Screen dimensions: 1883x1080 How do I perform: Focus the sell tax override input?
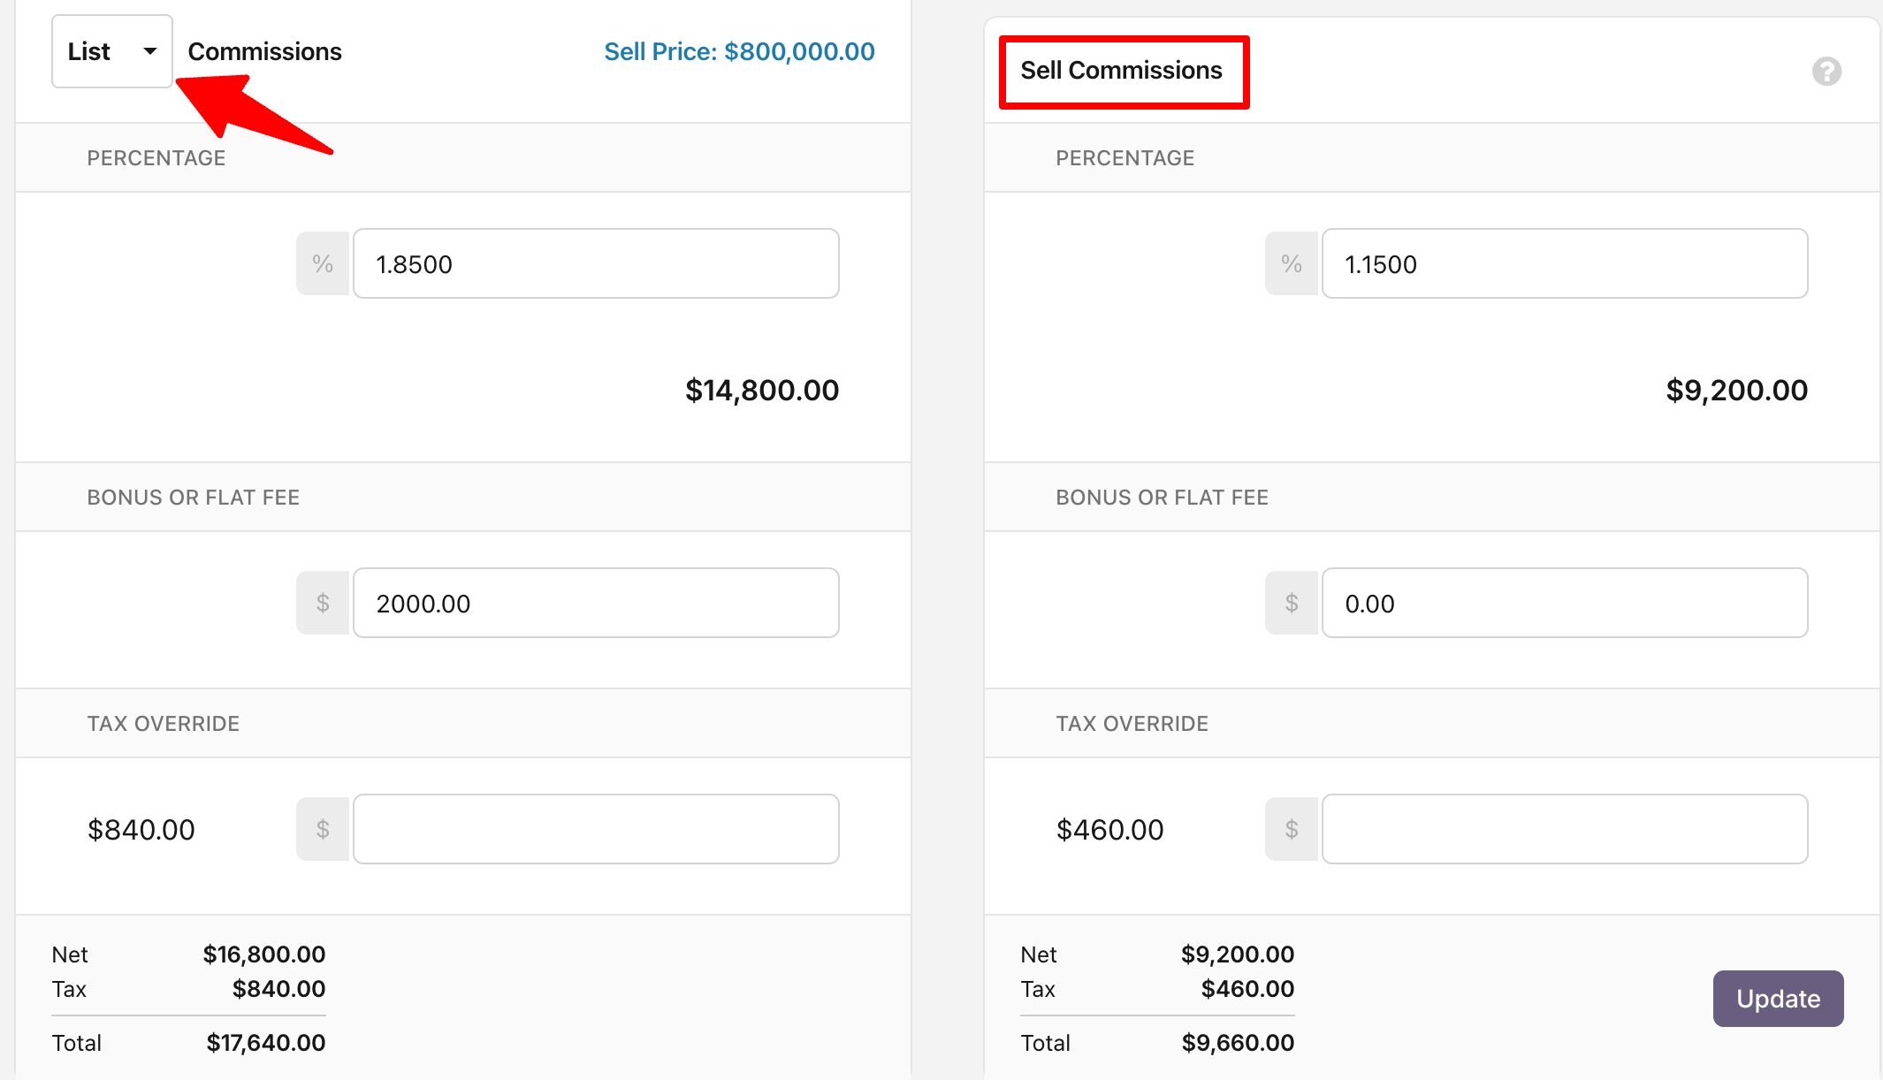pyautogui.click(x=1564, y=829)
